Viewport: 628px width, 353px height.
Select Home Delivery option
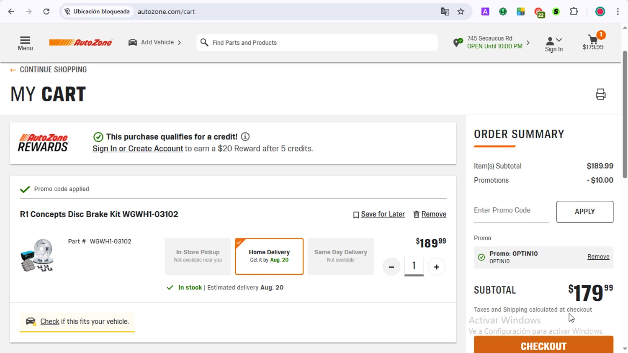(269, 256)
